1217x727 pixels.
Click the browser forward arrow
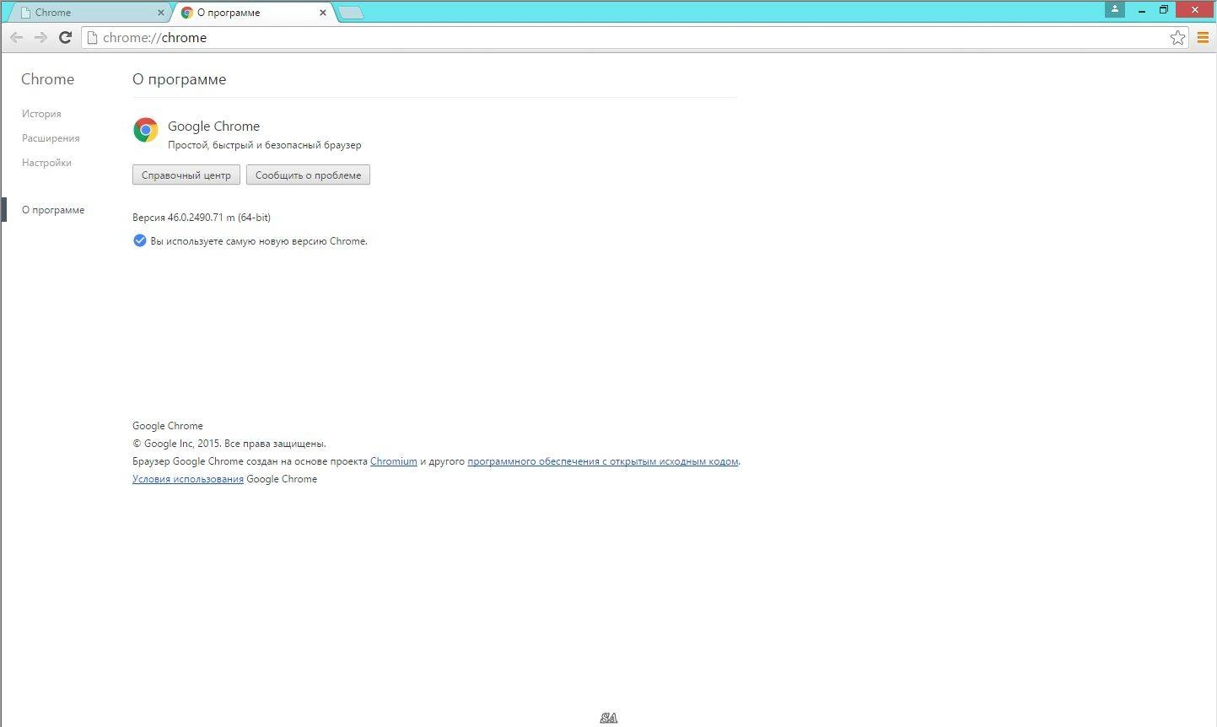[40, 37]
